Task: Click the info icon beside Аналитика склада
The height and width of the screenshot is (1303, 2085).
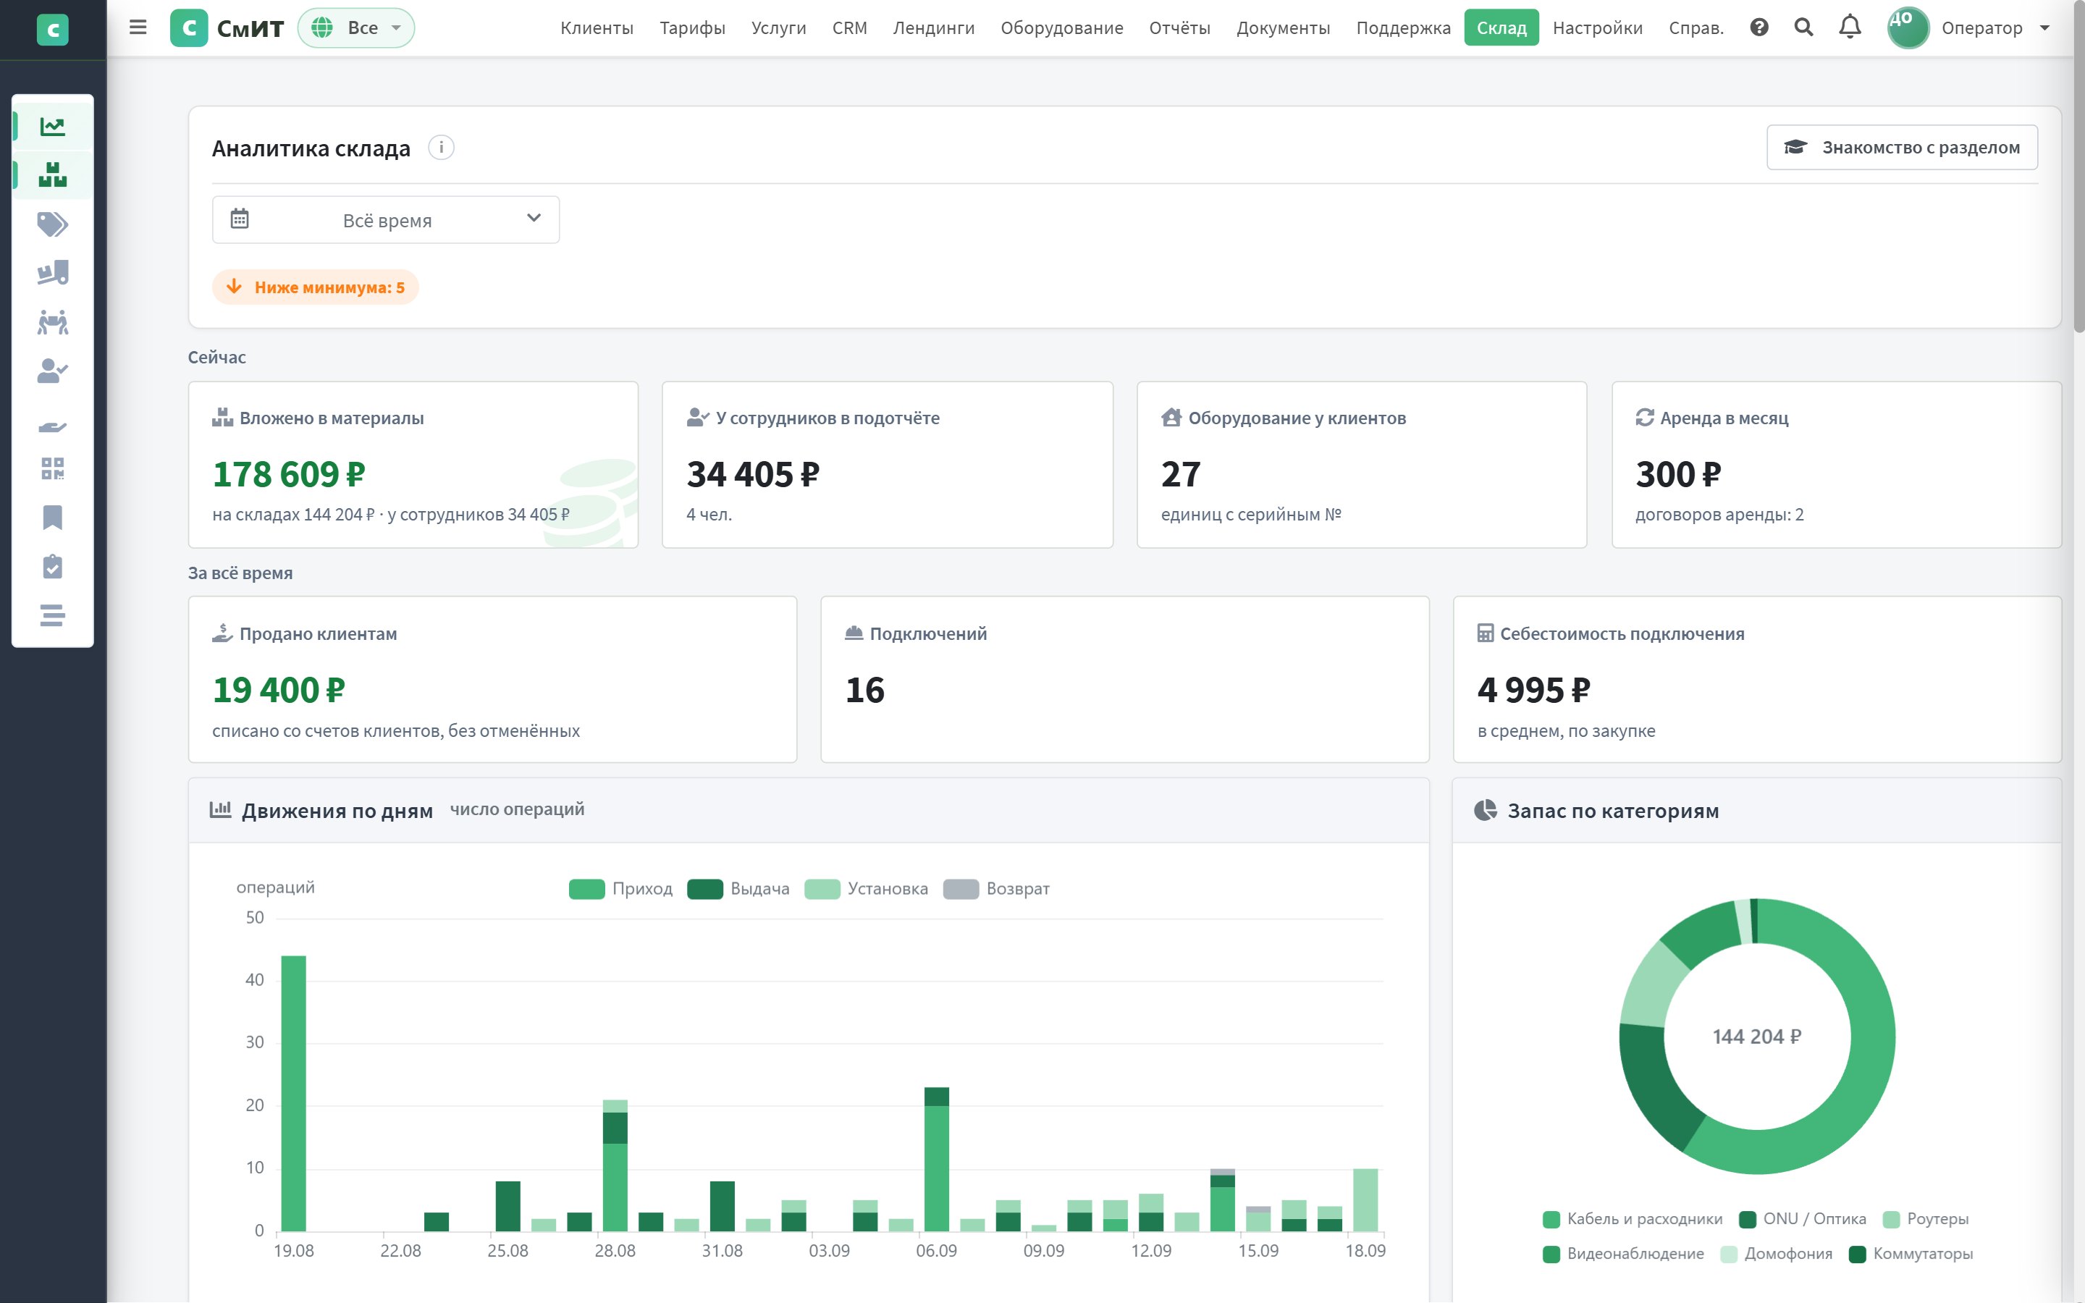Action: (441, 148)
